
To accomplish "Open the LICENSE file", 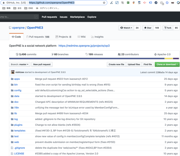I will 19,153.
